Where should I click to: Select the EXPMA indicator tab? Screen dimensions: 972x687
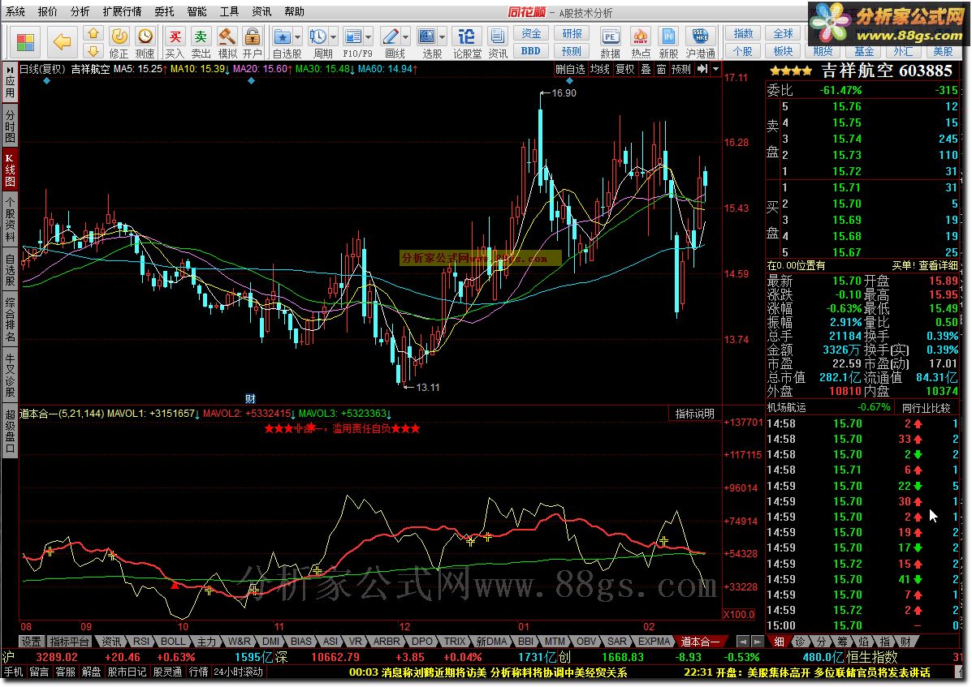[x=654, y=642]
